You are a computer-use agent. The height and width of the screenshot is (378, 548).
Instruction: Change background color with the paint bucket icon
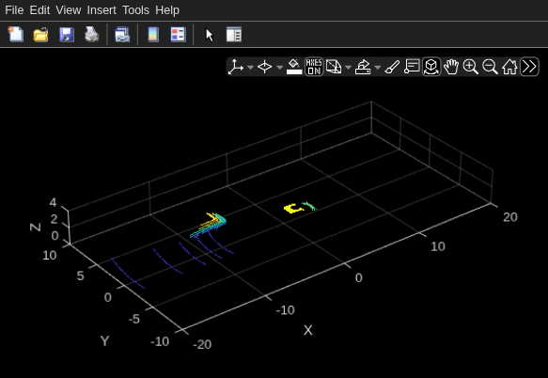pyautogui.click(x=294, y=67)
